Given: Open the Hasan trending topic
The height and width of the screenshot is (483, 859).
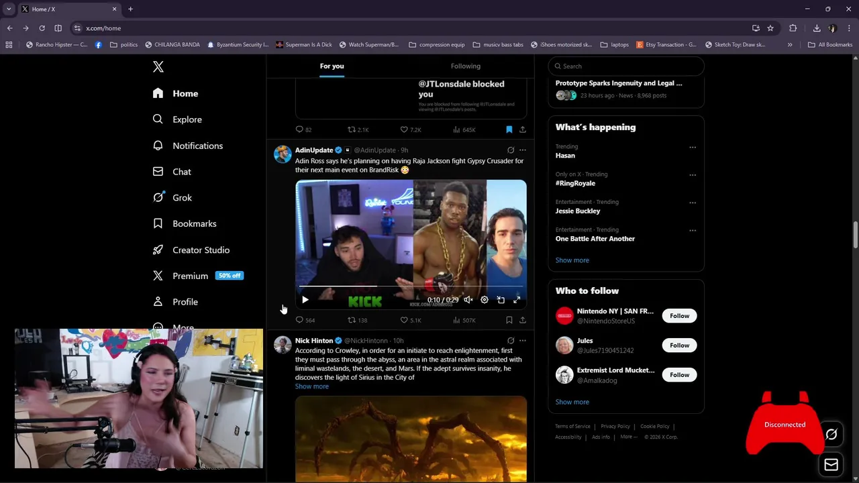Looking at the screenshot, I should pyautogui.click(x=565, y=156).
